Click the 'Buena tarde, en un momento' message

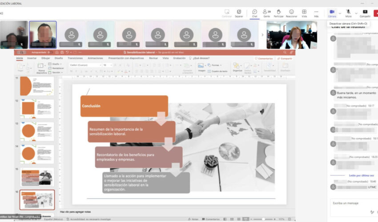(356, 95)
